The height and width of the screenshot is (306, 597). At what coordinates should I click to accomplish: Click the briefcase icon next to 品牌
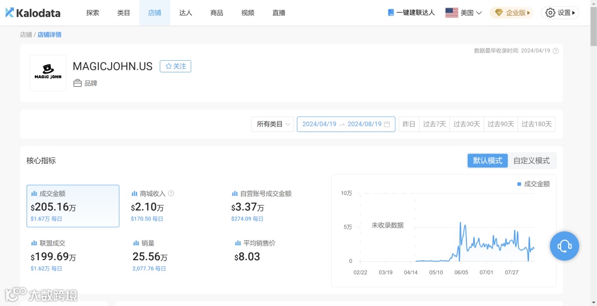point(78,83)
